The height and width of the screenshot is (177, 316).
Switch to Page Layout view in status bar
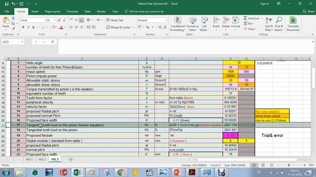[x=263, y=165]
